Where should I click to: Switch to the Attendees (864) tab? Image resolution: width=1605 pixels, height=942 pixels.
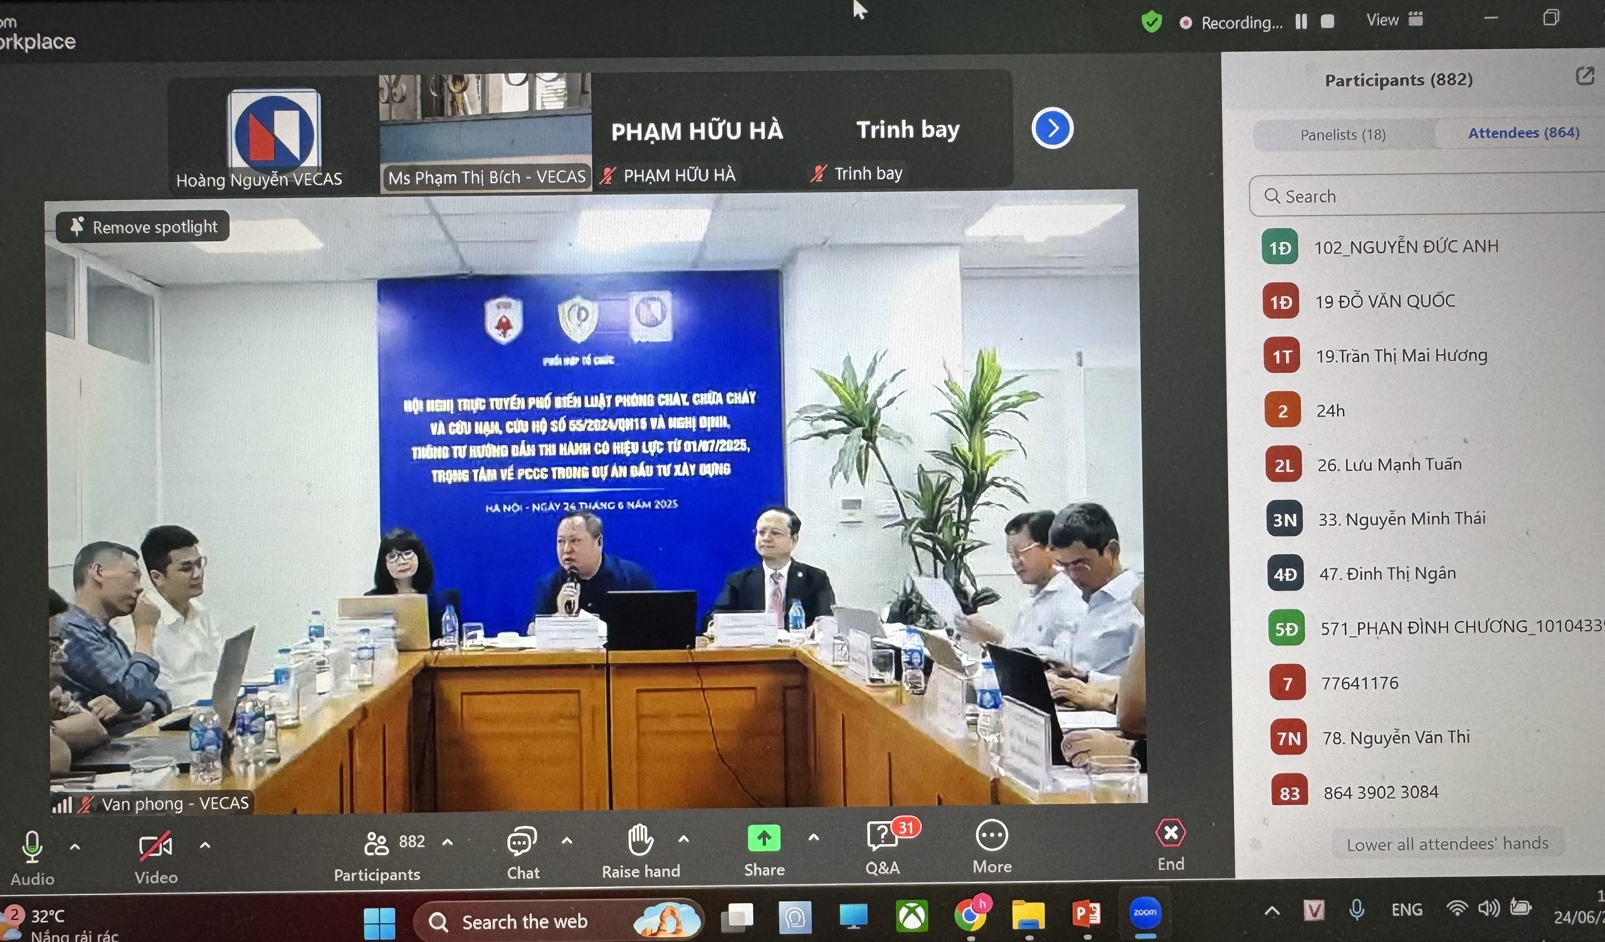1523,132
